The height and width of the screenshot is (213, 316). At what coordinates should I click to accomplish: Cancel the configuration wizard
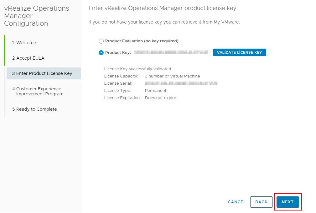237,202
